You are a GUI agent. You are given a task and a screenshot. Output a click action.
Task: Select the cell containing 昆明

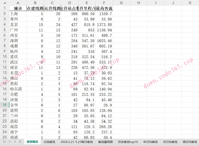(x=18, y=111)
